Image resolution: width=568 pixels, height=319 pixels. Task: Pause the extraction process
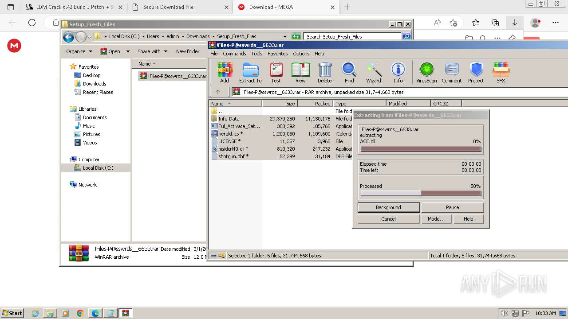point(452,207)
